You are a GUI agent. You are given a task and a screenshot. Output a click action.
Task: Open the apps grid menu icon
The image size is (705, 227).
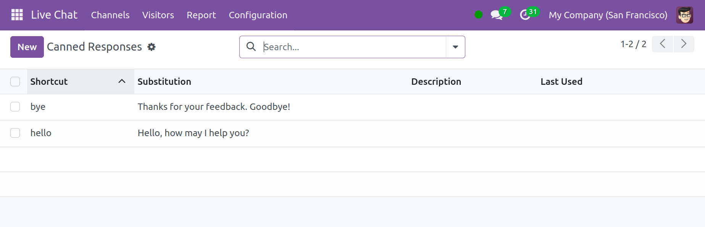point(17,15)
